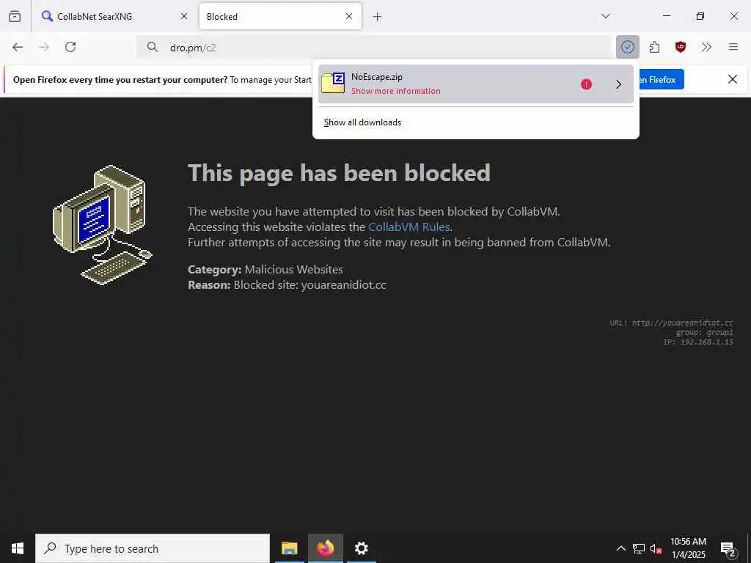Focus the dro.pm/c2 address field

pyautogui.click(x=373, y=48)
